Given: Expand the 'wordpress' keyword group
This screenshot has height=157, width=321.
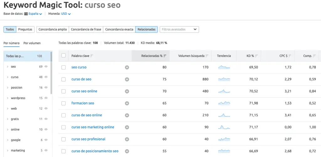Looking at the screenshot, I should [x=8, y=98].
